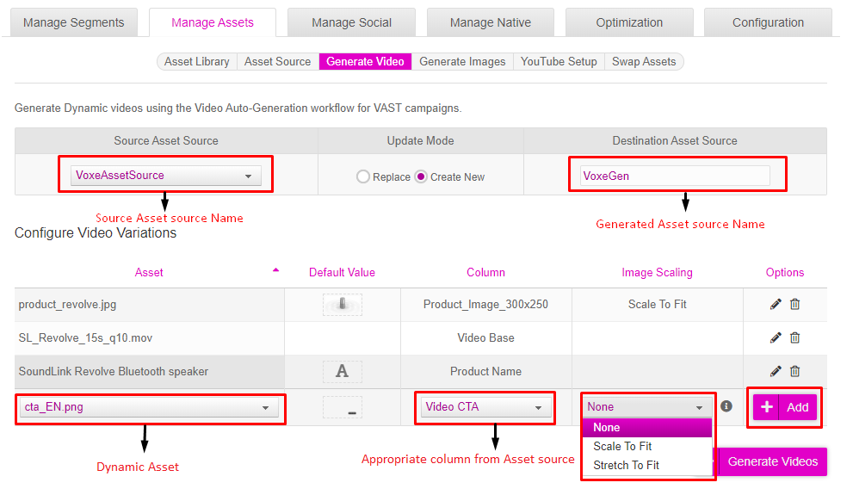Delete the product_revolve.jpg row using trash icon
This screenshot has width=853, height=495.
point(794,304)
